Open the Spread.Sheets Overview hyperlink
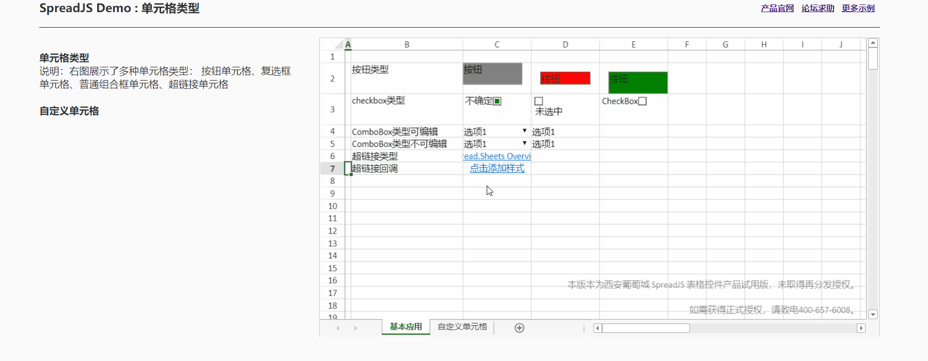Viewport: 928px width, 361px height. tap(497, 156)
